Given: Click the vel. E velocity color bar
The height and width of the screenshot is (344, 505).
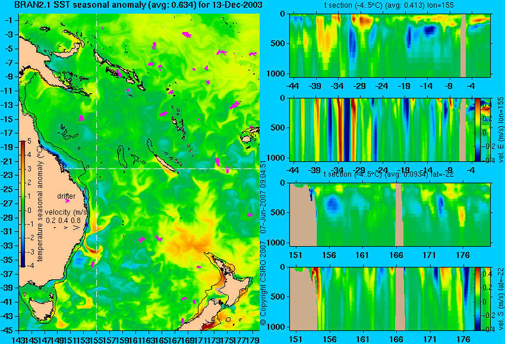Looking at the screenshot, I should point(478,129).
